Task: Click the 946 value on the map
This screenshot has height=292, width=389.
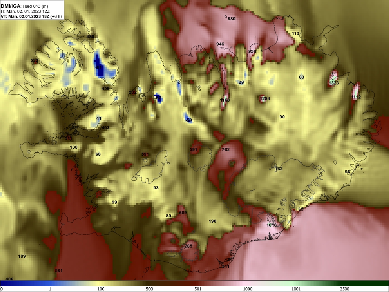Action: [x=220, y=44]
